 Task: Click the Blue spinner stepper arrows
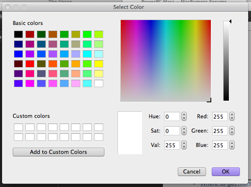coord(232,145)
